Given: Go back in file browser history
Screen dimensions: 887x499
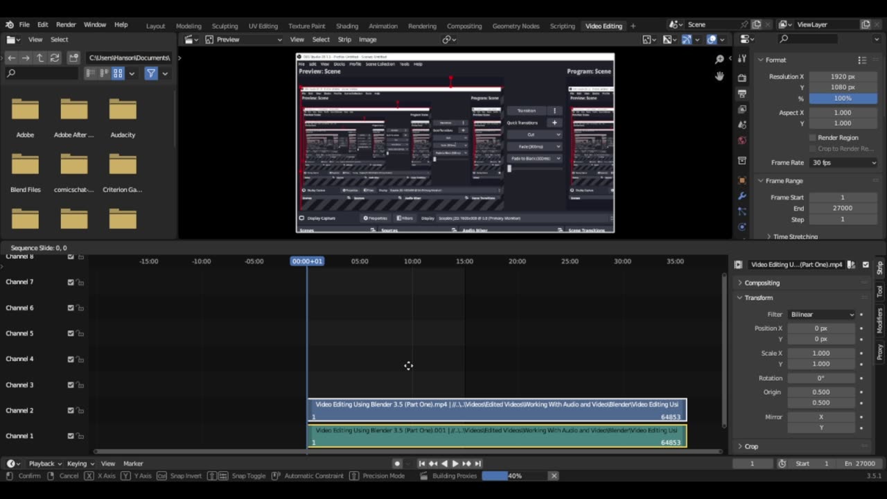Looking at the screenshot, I should (x=11, y=58).
